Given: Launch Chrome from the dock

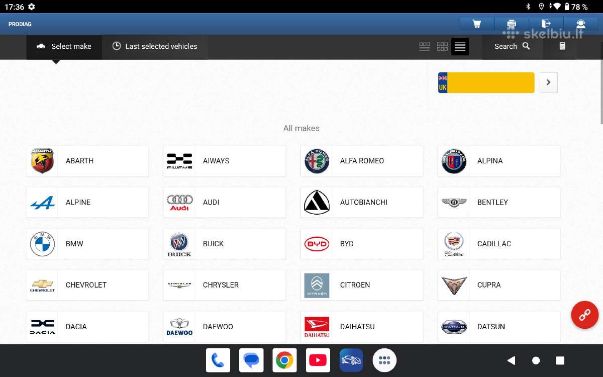Looking at the screenshot, I should (284, 360).
